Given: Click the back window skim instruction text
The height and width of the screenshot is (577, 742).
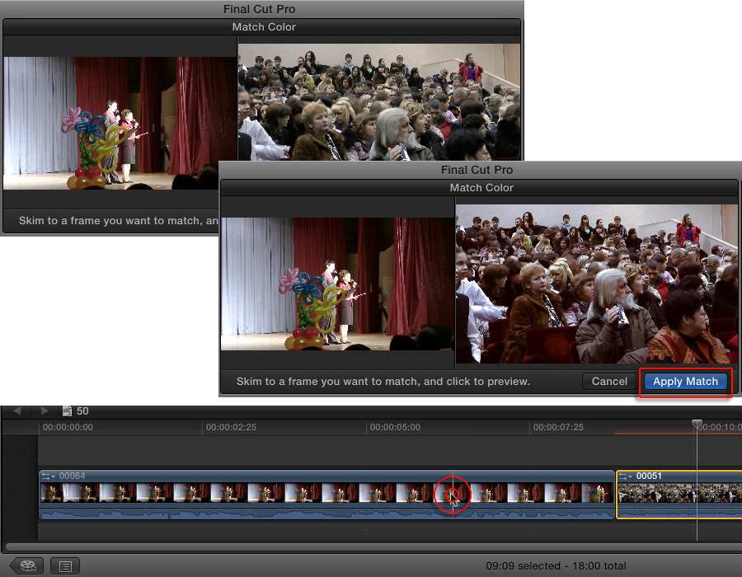Looking at the screenshot, I should [x=118, y=221].
